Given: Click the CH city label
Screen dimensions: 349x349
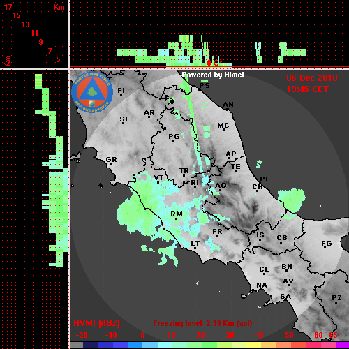Looking at the screenshot, I should pyautogui.click(x=258, y=187).
